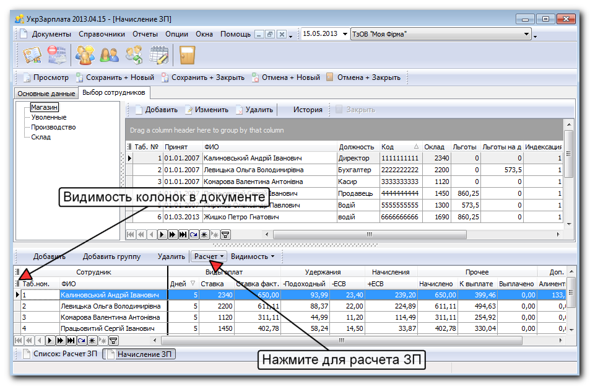Go to last record in lower grid navigator
Image resolution: width=590 pixels, height=386 pixels.
[x=71, y=340]
